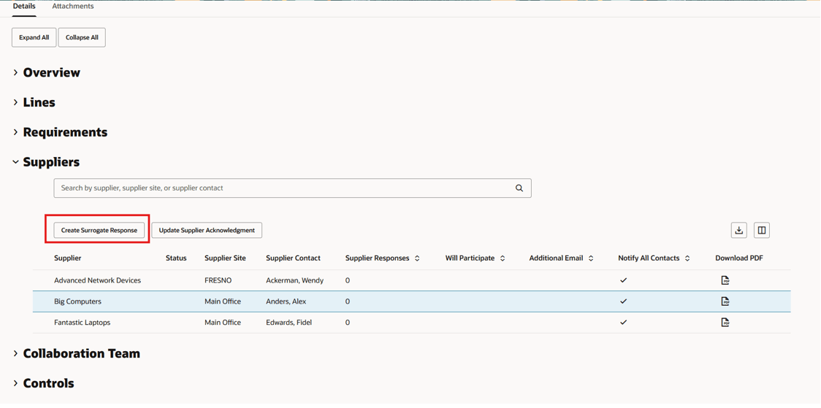
Task: Click contact Ackerman, Wendy
Action: point(295,280)
